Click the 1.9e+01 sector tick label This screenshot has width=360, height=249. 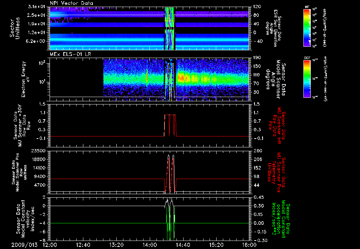click(x=37, y=24)
